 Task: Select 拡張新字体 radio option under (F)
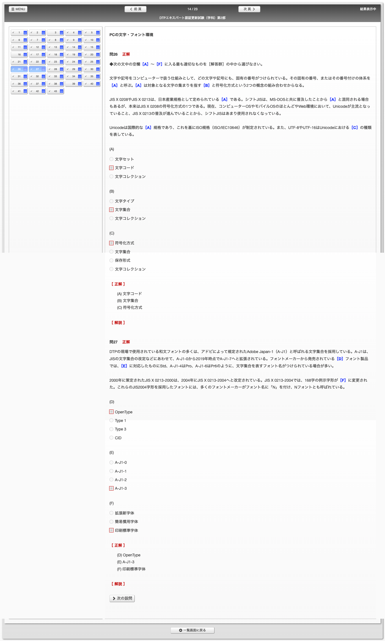point(111,513)
